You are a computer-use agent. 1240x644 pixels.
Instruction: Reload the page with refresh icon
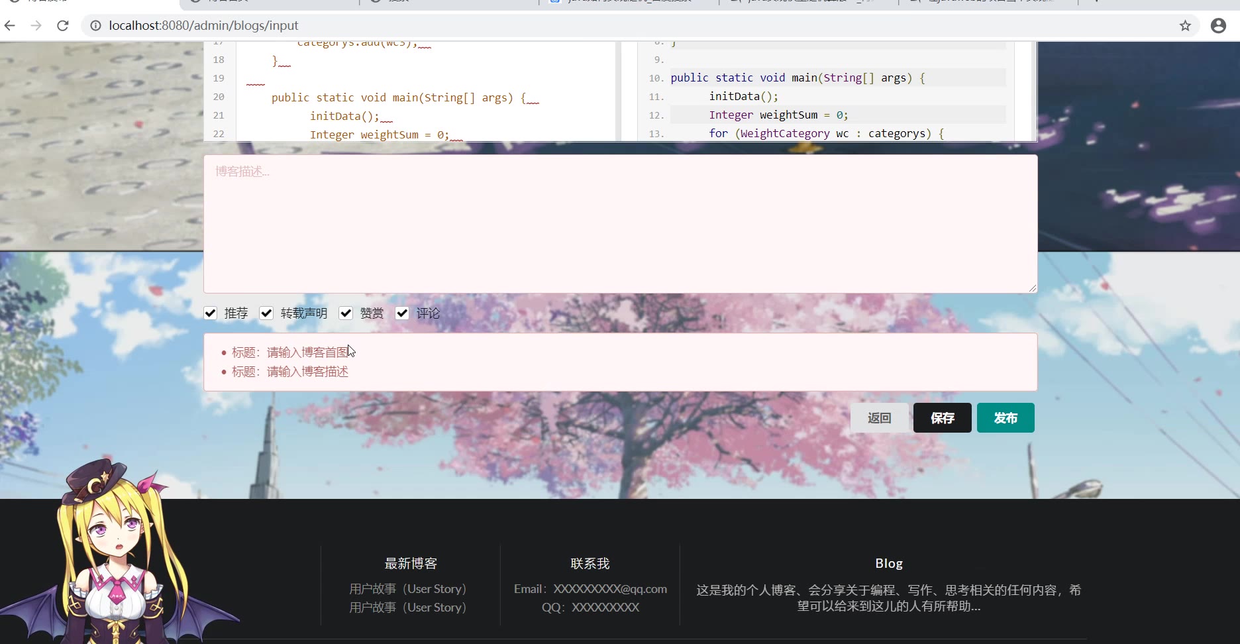pos(63,25)
